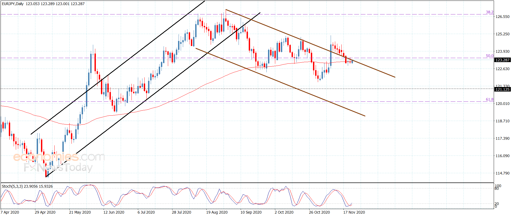
Task: Click the 50.0 Fibonacci level label
Action: pos(490,56)
